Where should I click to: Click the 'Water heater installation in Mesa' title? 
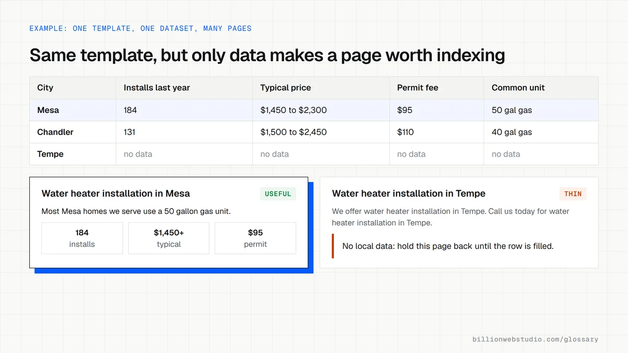point(116,193)
